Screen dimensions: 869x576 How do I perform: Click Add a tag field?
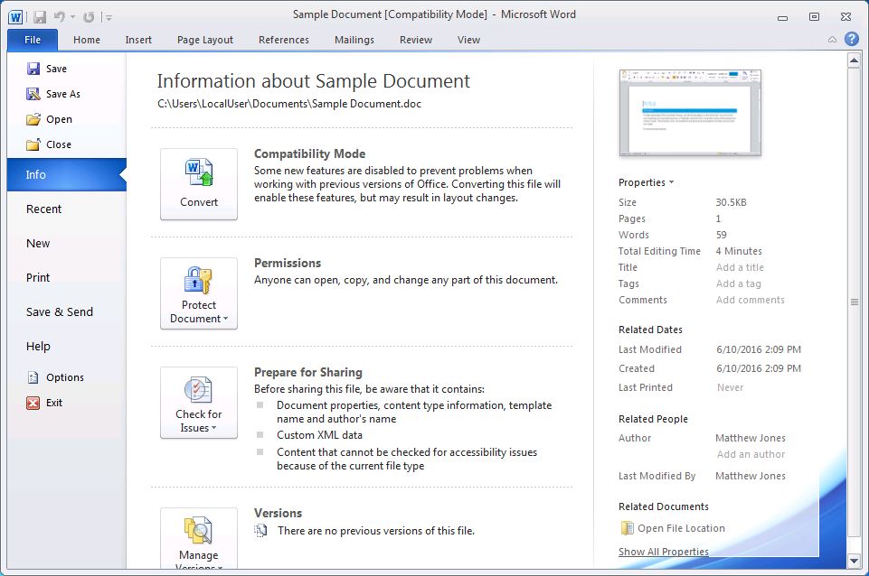738,283
